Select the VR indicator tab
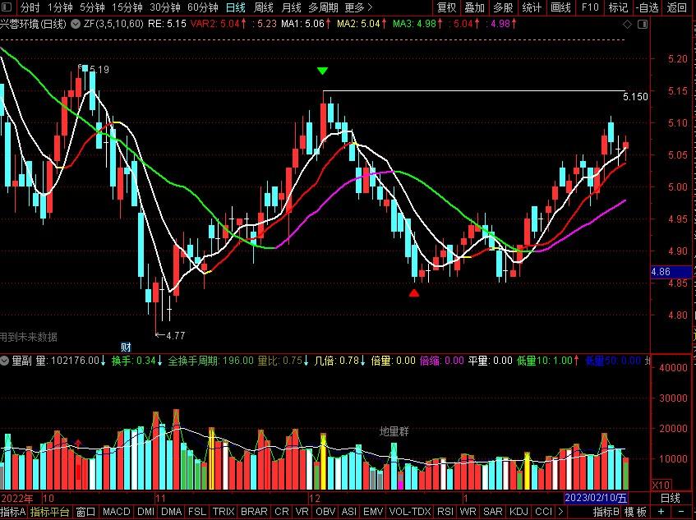This screenshot has width=696, height=520. [302, 512]
